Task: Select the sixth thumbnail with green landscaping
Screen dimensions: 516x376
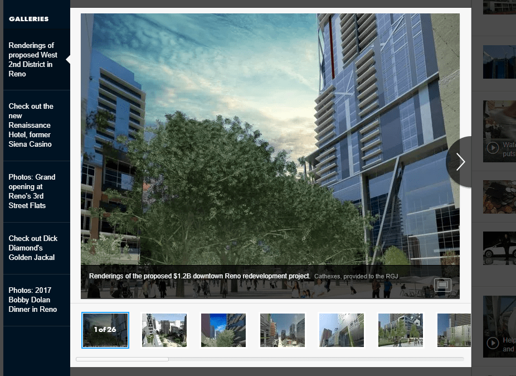Action: click(400, 330)
